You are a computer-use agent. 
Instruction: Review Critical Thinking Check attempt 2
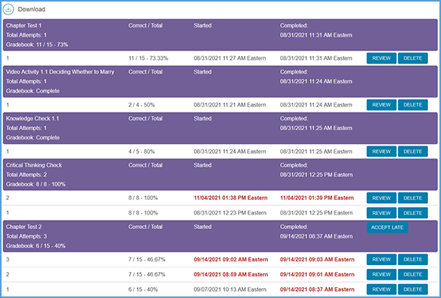coord(381,198)
